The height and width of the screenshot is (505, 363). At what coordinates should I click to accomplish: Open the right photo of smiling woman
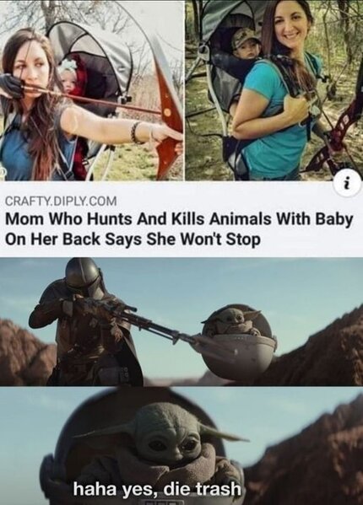pos(274,90)
